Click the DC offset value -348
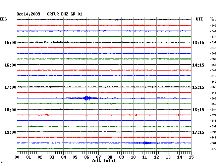This screenshot has height=166, width=218. tap(213, 93)
